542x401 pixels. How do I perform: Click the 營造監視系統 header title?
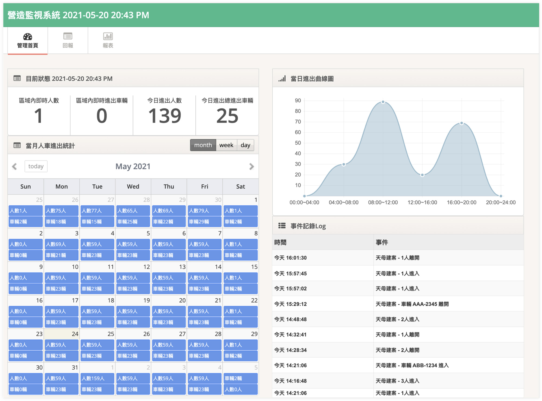[x=78, y=15]
